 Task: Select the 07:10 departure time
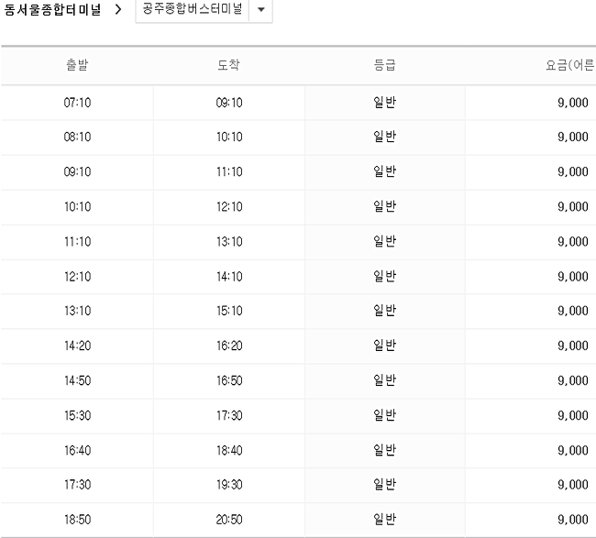[77, 103]
